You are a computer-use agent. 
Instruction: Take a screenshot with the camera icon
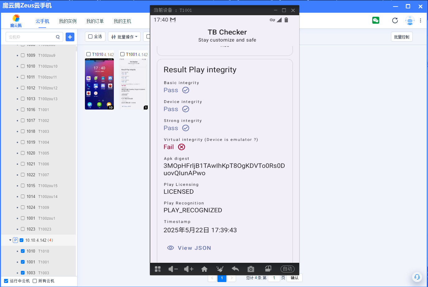251,269
